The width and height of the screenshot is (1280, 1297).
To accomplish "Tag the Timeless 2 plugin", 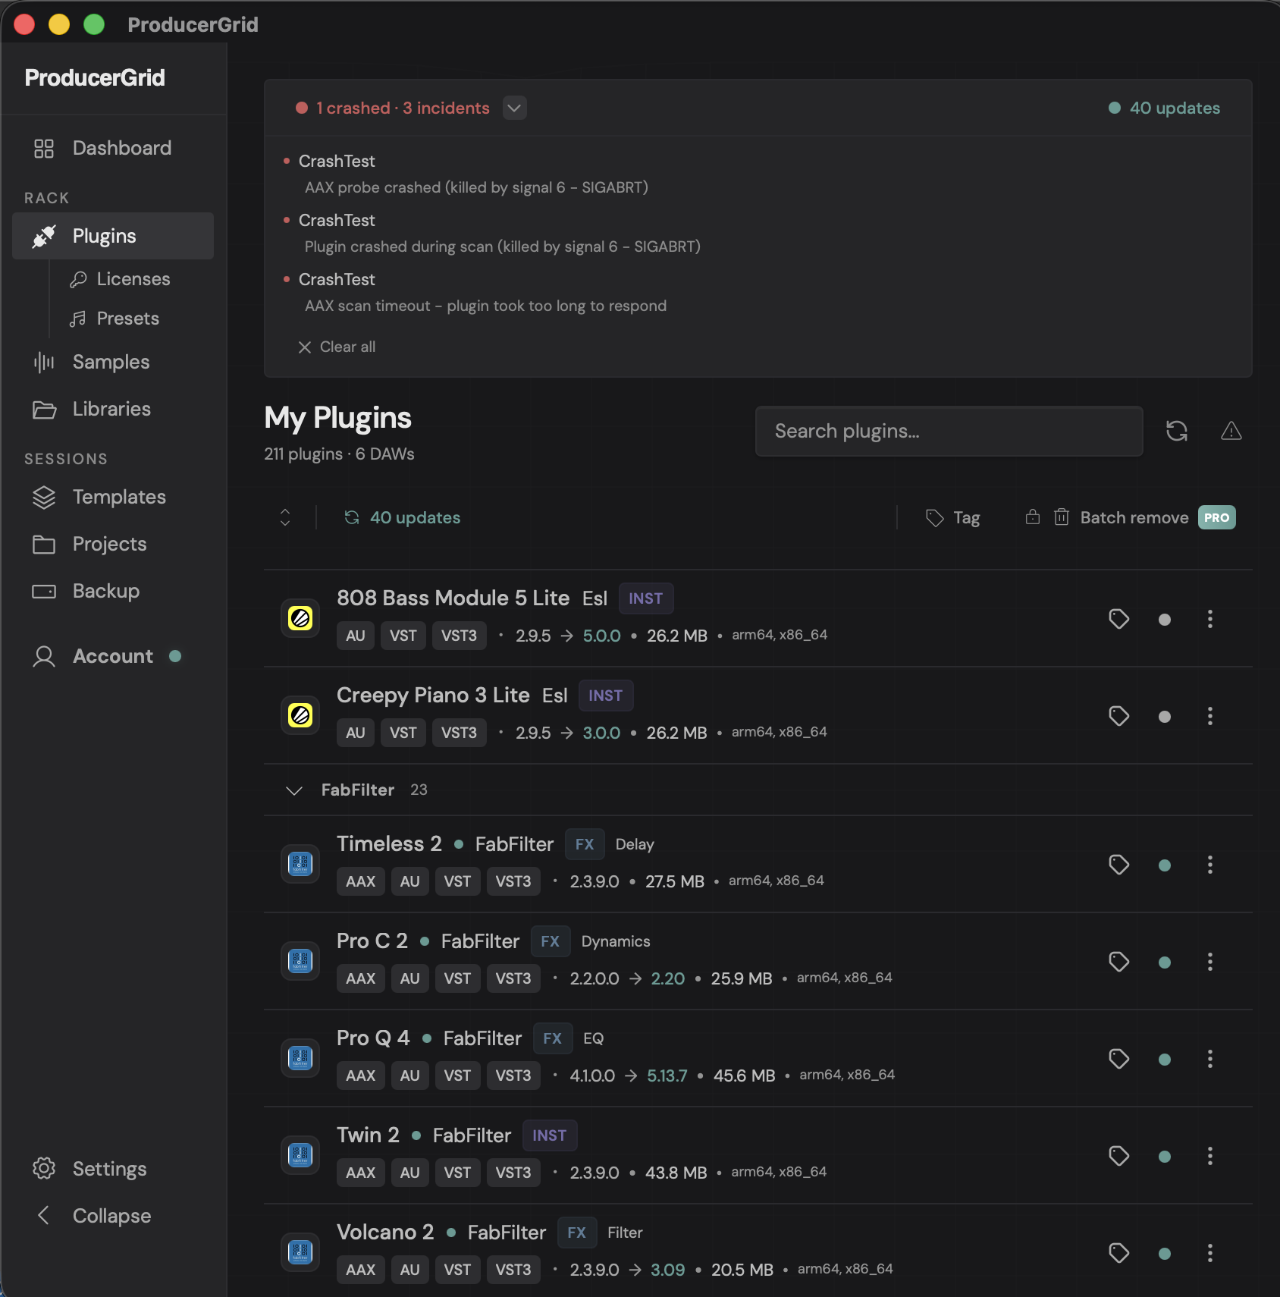I will (x=1119, y=865).
